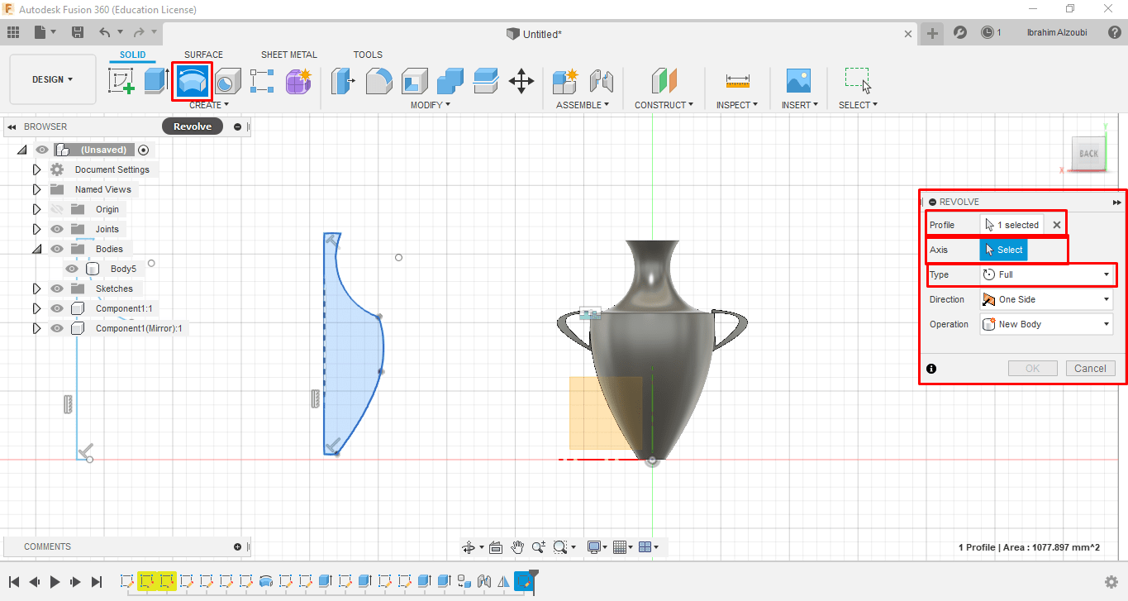The image size is (1128, 601).
Task: Select the Joint tool icon
Action: point(602,81)
